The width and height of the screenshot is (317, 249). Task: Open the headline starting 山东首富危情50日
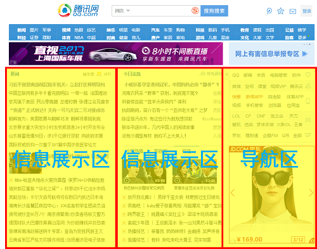(x=56, y=136)
